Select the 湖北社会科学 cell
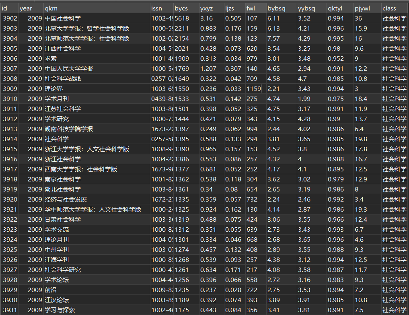 [97, 189]
